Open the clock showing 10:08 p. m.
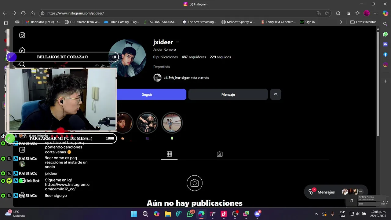 [378, 214]
